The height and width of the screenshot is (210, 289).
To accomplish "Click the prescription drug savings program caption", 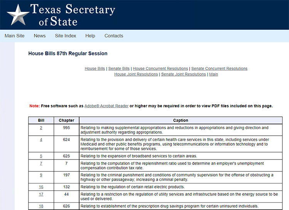I will [170, 206].
